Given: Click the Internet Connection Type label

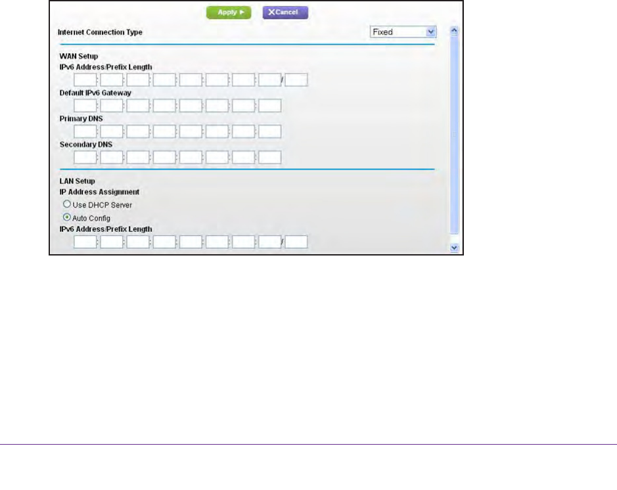Looking at the screenshot, I should 100,32.
